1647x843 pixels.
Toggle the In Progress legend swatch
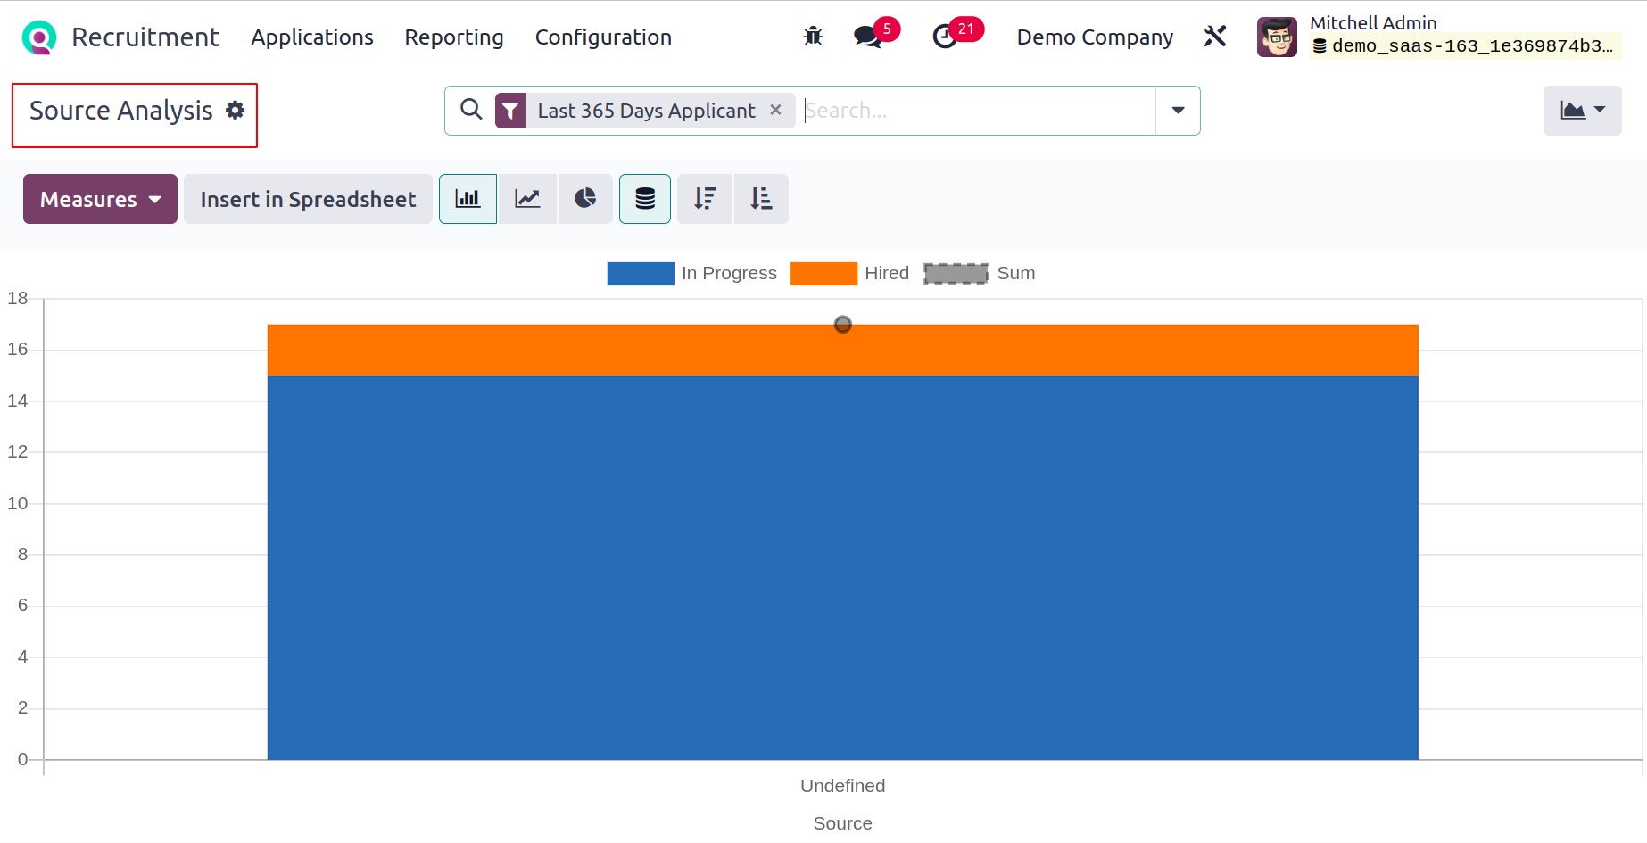pos(641,273)
